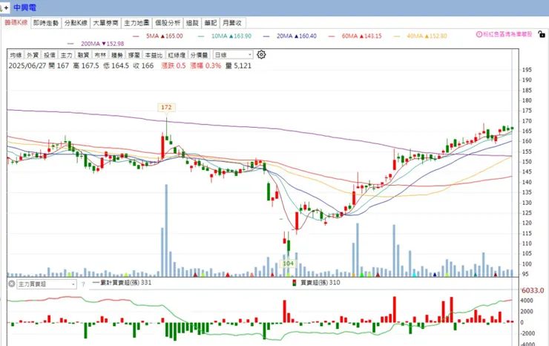Screen dimensions: 549x346
Task: Click the 20MA legend entry
Action: coord(290,36)
